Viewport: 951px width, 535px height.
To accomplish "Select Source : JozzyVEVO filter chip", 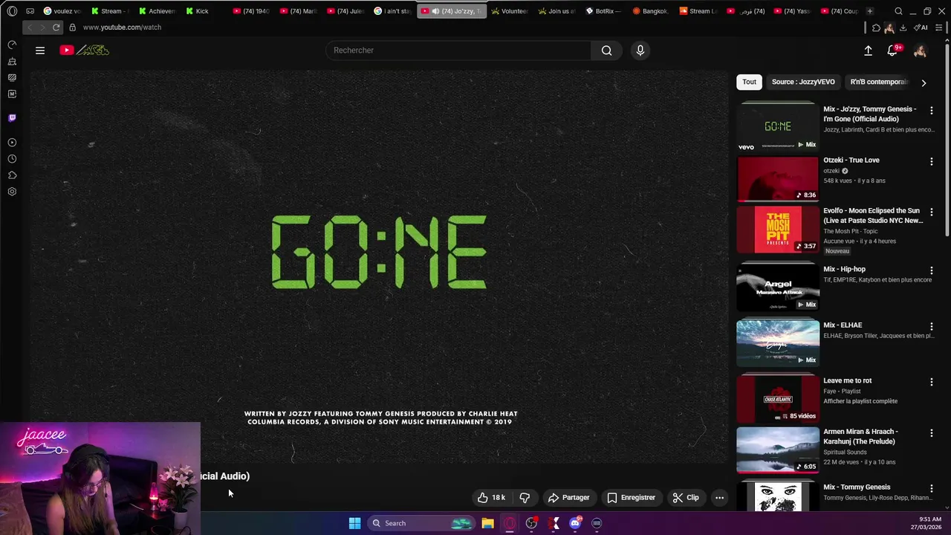I will 803,82.
